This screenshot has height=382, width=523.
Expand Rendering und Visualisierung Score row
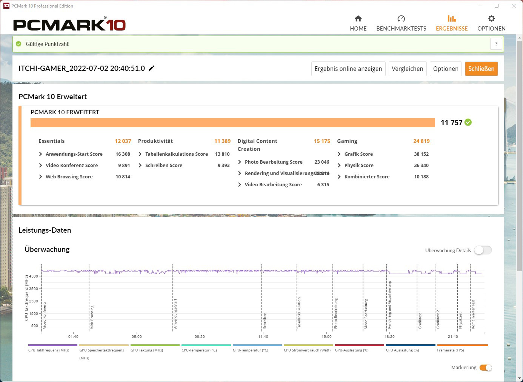point(240,173)
